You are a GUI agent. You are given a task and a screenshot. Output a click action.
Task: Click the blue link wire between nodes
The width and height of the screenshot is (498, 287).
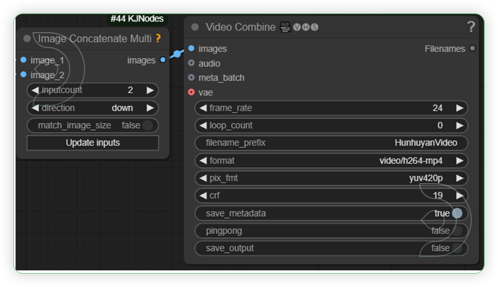point(176,54)
